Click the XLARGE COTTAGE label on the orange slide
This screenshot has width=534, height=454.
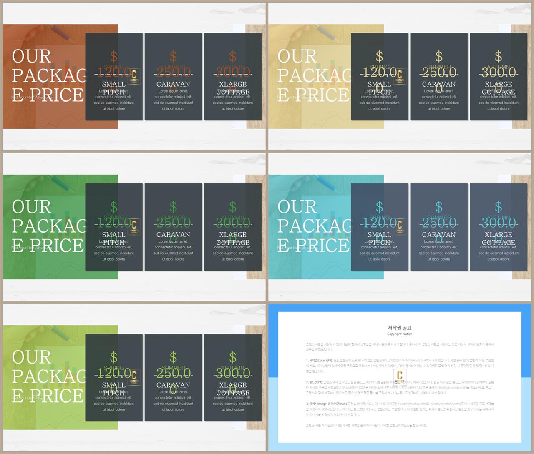pos(233,88)
